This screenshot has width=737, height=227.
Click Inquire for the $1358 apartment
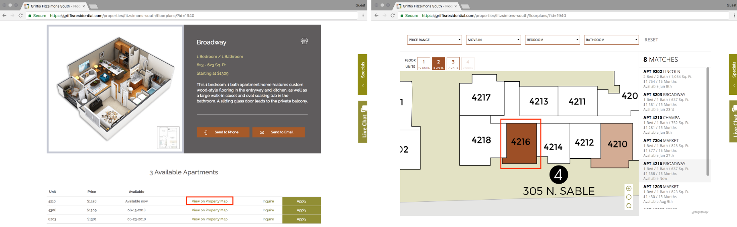(268, 201)
